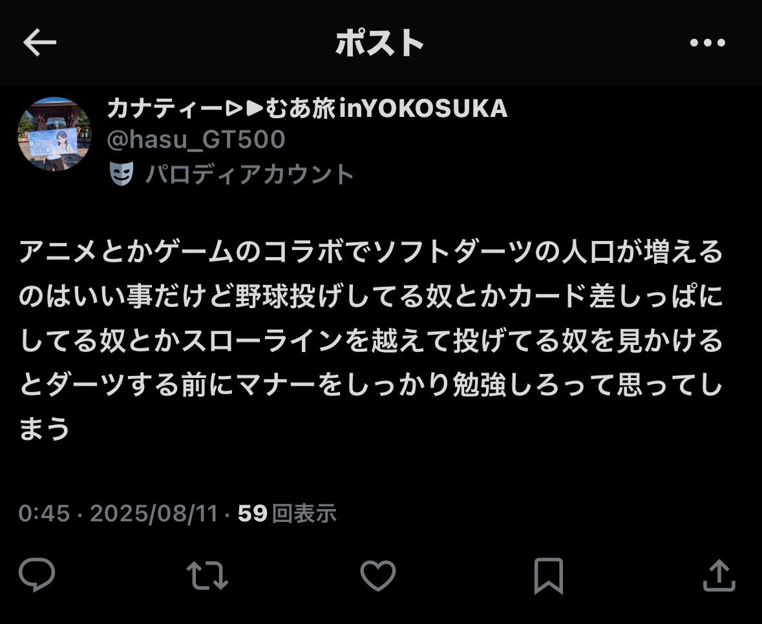View the 59回表示 view count details
Screen dimensions: 762x624
tap(287, 513)
